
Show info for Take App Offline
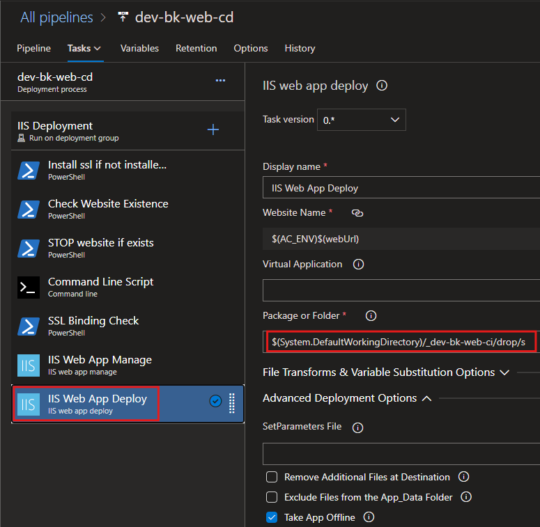(x=369, y=517)
